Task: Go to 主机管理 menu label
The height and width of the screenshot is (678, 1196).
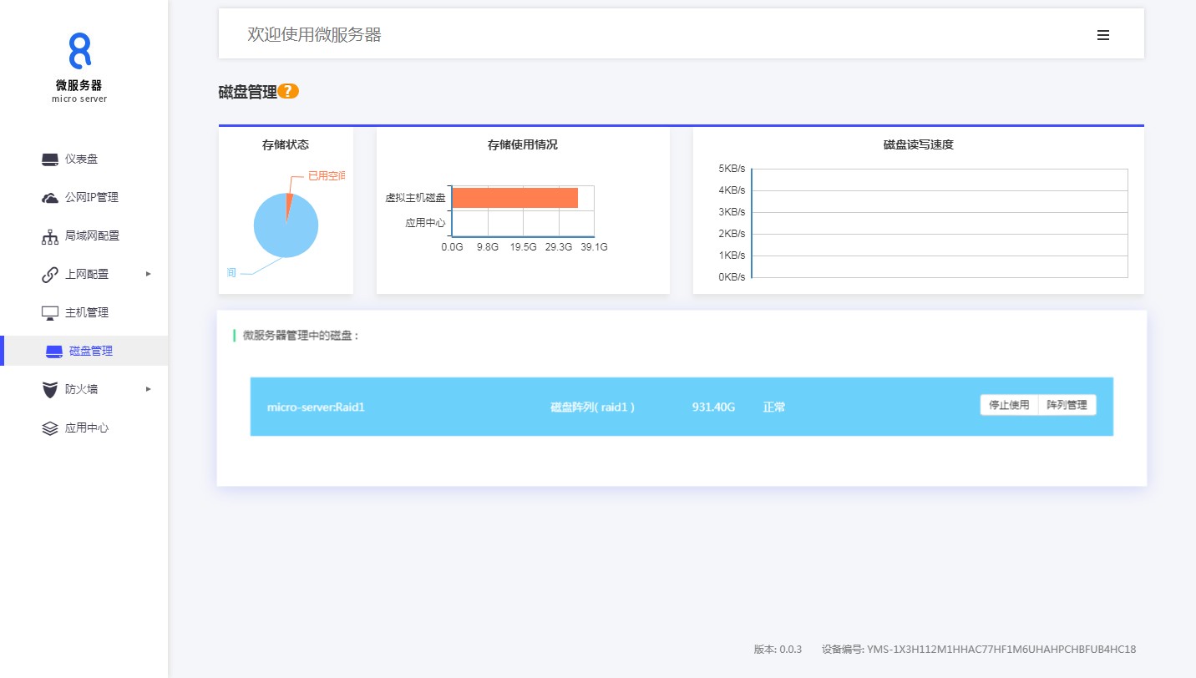Action: (x=87, y=313)
